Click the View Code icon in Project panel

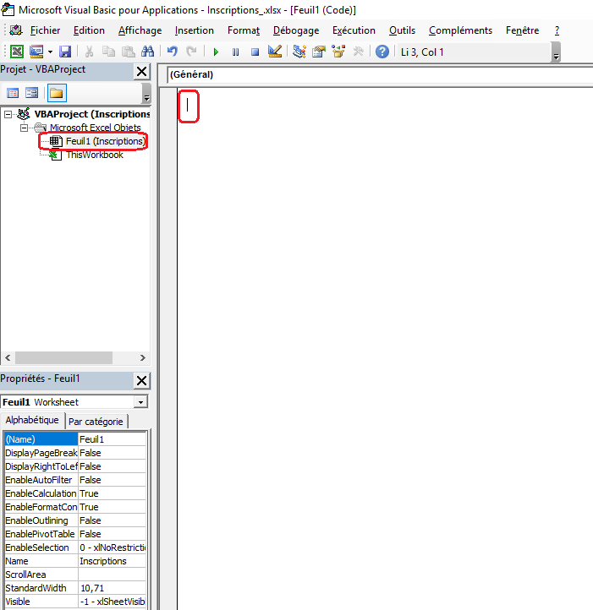tap(13, 93)
